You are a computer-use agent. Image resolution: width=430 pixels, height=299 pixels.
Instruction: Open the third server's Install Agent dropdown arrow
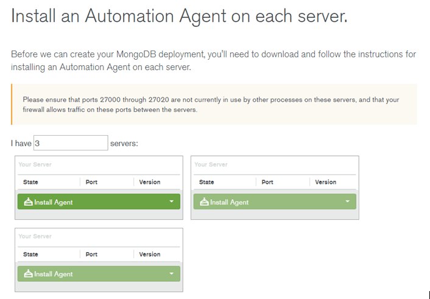pyautogui.click(x=171, y=273)
